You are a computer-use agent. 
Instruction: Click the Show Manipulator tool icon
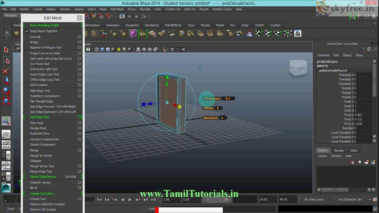click(6, 121)
